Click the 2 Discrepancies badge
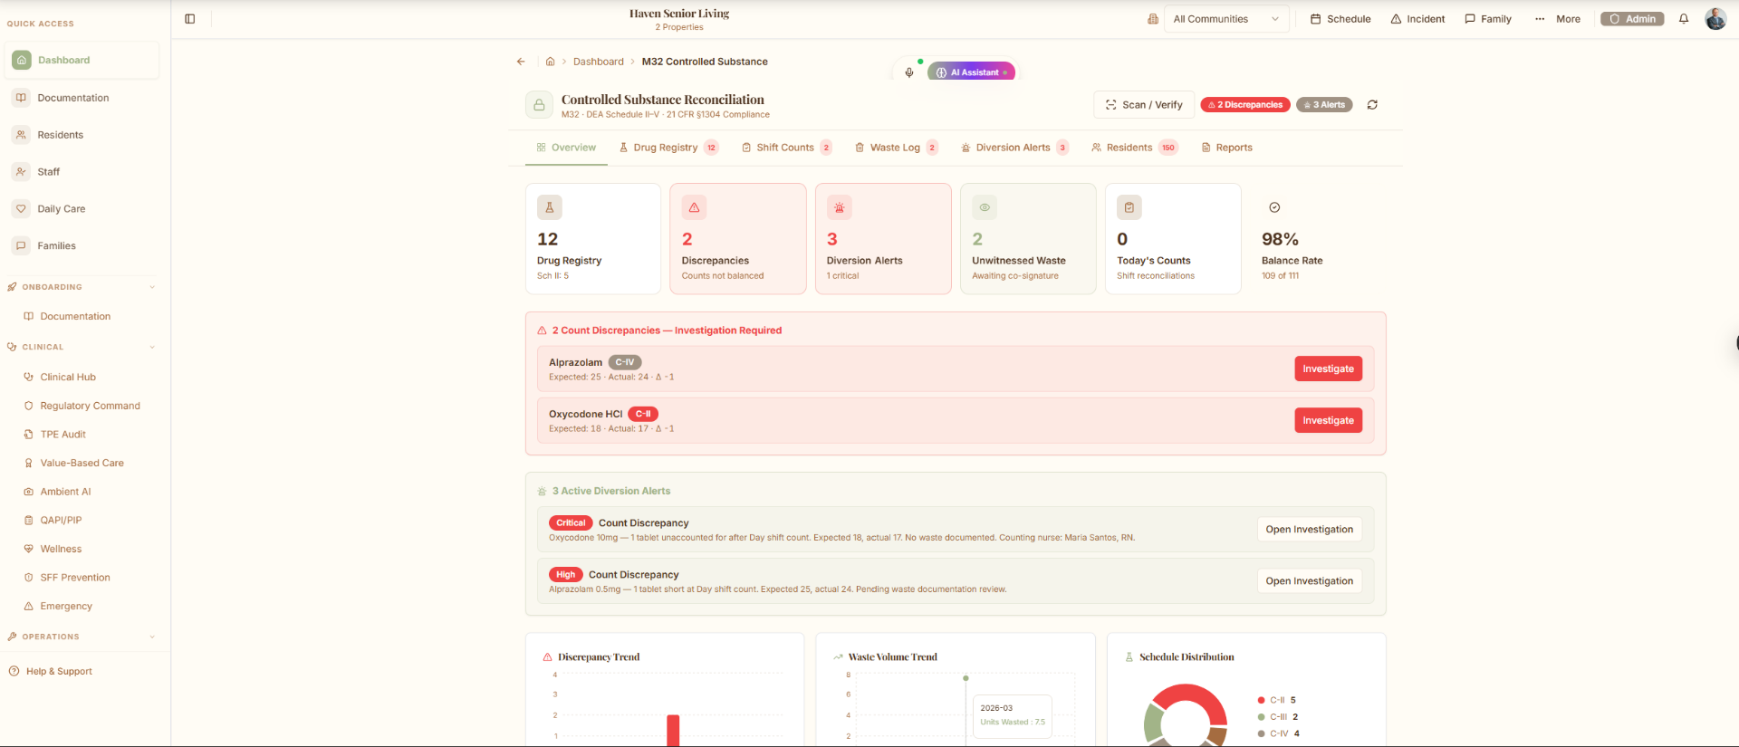This screenshot has height=747, width=1739. coord(1245,105)
